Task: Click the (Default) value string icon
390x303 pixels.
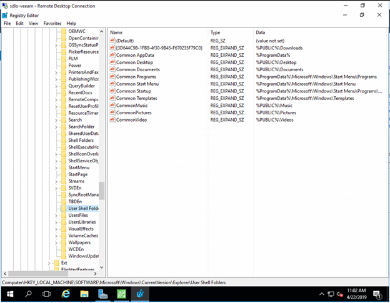Action: [112, 41]
